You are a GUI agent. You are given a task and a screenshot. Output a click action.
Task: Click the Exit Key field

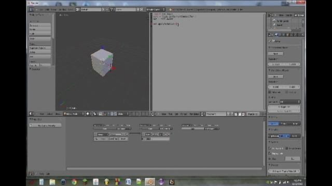293,159
